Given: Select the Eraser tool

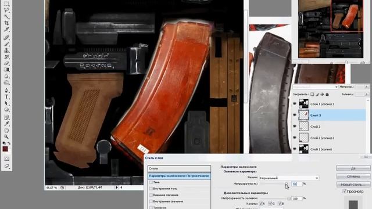Looking at the screenshot, I should pos(6,63).
